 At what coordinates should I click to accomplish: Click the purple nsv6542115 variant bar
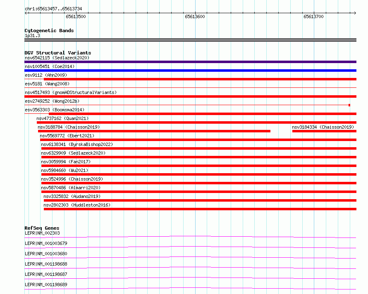pos(190,62)
